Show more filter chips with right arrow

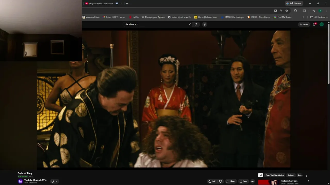pyautogui.click(x=307, y=176)
